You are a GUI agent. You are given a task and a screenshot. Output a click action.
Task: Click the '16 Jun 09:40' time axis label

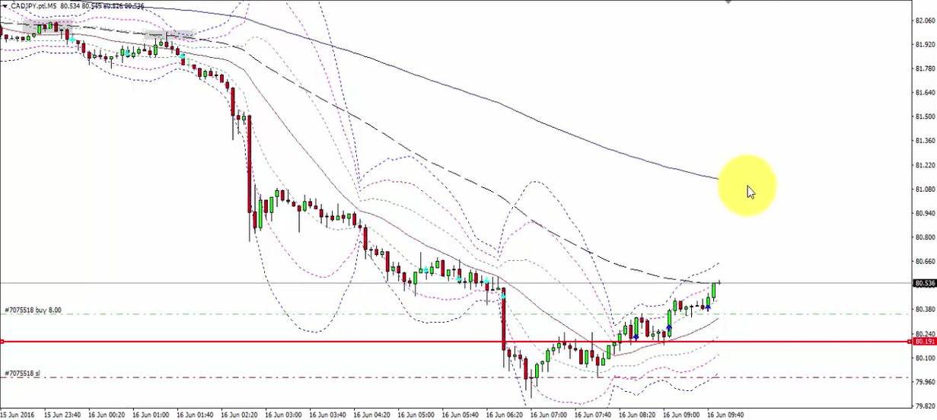[x=725, y=415]
